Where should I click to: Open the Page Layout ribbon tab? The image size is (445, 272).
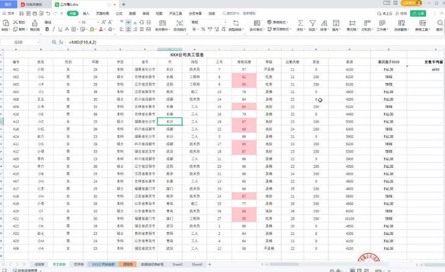[102, 13]
